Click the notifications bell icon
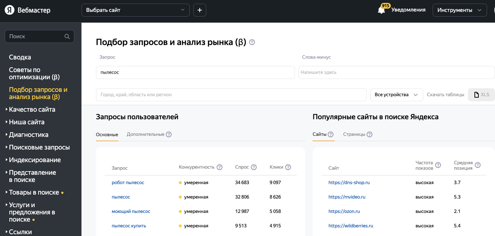This screenshot has height=236, width=495. [381, 10]
